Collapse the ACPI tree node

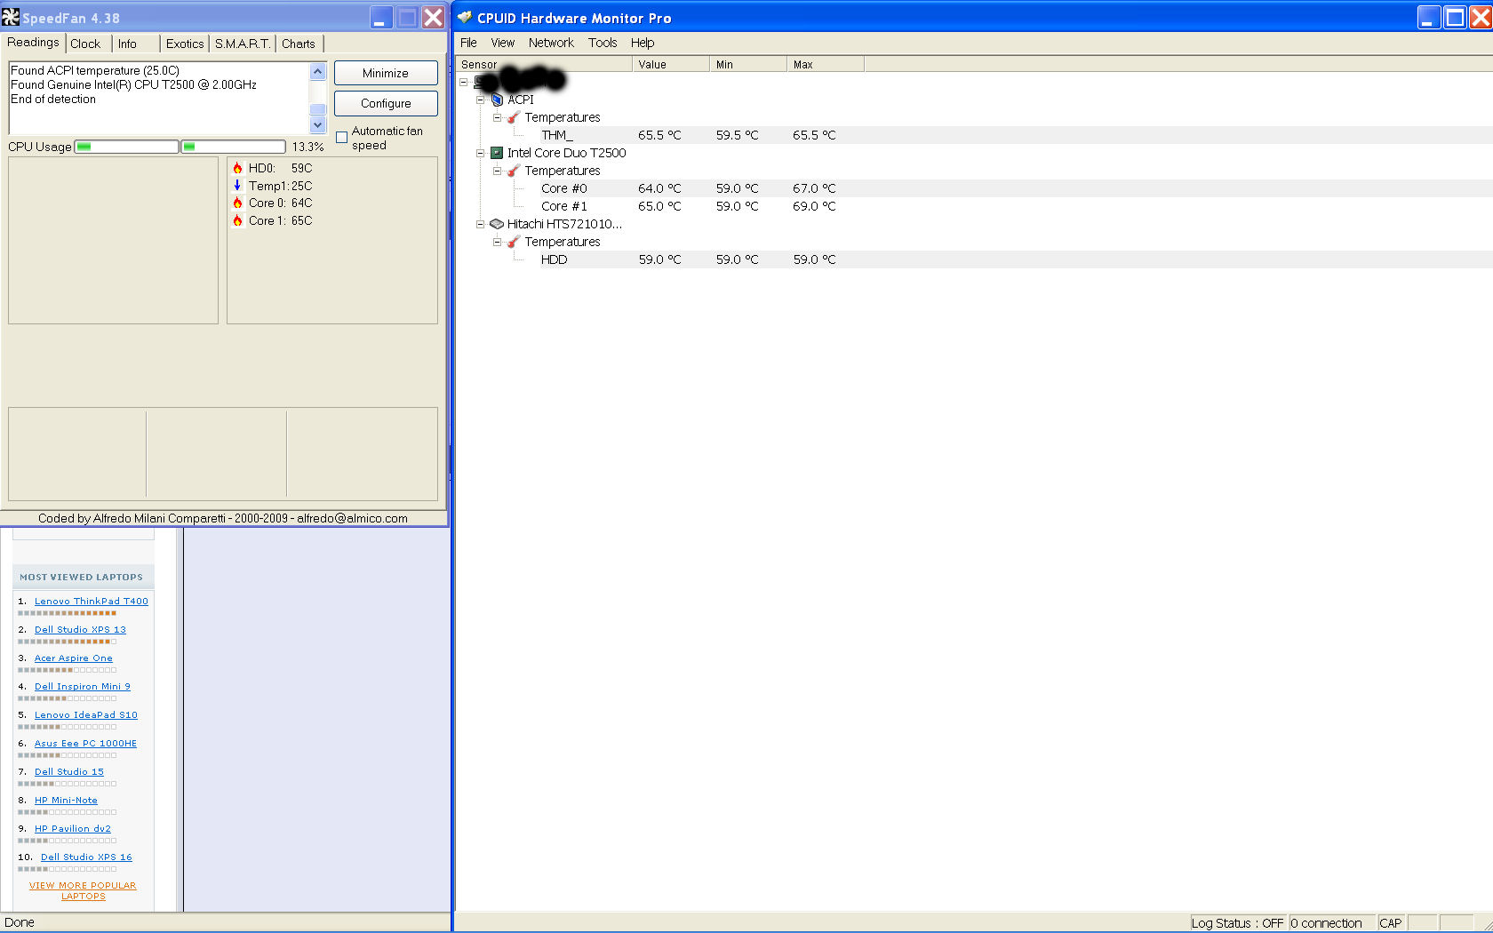[x=480, y=100]
